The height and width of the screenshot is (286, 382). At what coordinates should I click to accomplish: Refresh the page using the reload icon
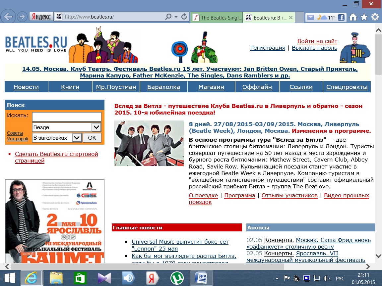click(184, 17)
